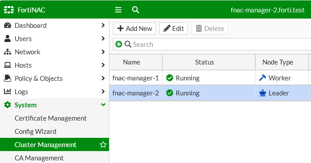The height and width of the screenshot is (163, 311).
Task: Expand the Dashboard menu chevron
Action: (103, 25)
